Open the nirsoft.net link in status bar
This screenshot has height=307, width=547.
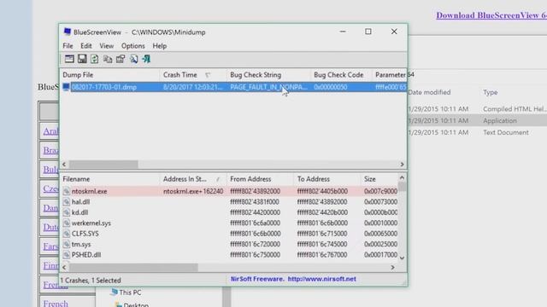[321, 279]
